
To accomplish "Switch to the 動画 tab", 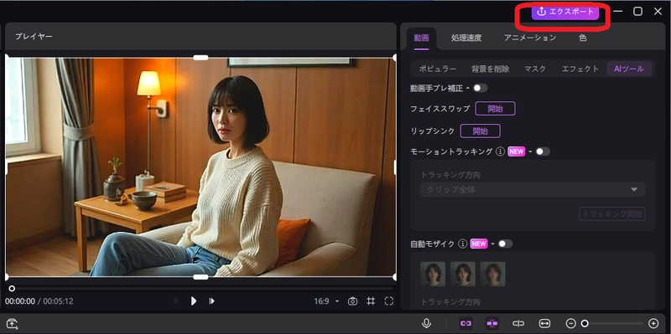I will point(421,38).
